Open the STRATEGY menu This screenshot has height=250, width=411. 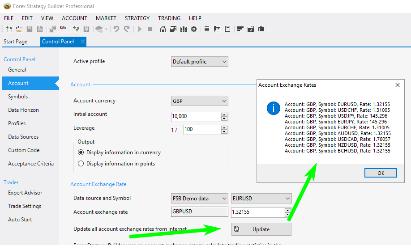137,18
